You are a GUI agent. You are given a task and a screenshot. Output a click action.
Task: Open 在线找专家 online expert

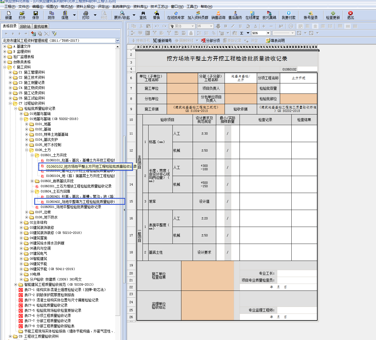pos(176,15)
